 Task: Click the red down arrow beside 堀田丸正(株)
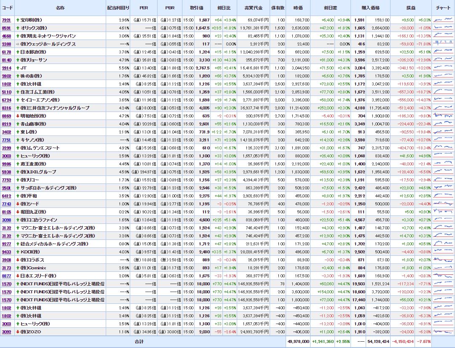coord(18,212)
